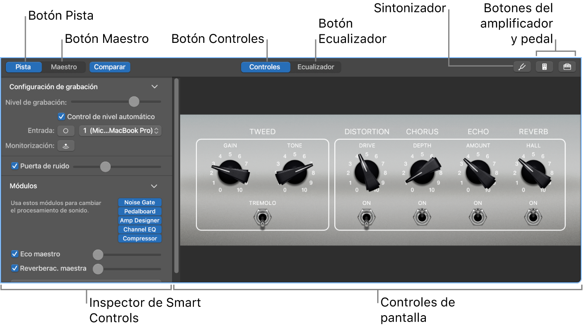
Task: Open the Compressor module
Action: (x=140, y=238)
